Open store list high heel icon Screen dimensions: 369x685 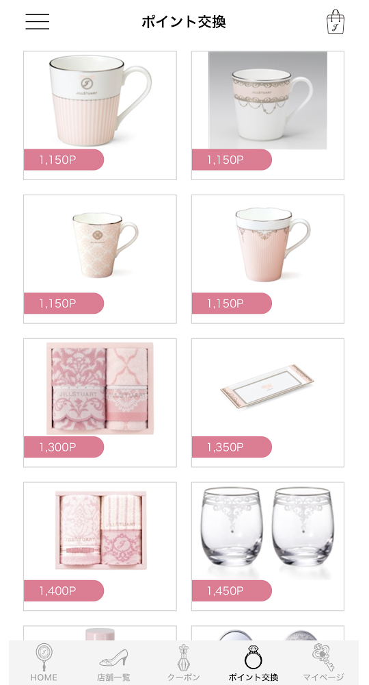click(113, 658)
